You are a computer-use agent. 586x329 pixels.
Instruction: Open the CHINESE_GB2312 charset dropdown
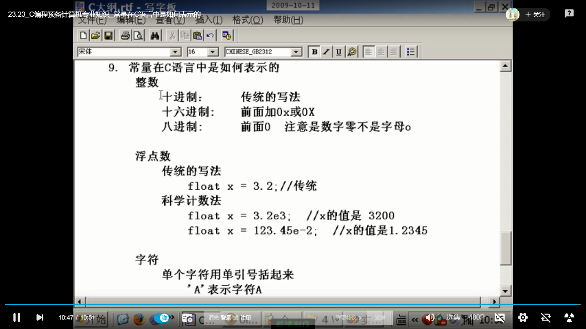296,51
